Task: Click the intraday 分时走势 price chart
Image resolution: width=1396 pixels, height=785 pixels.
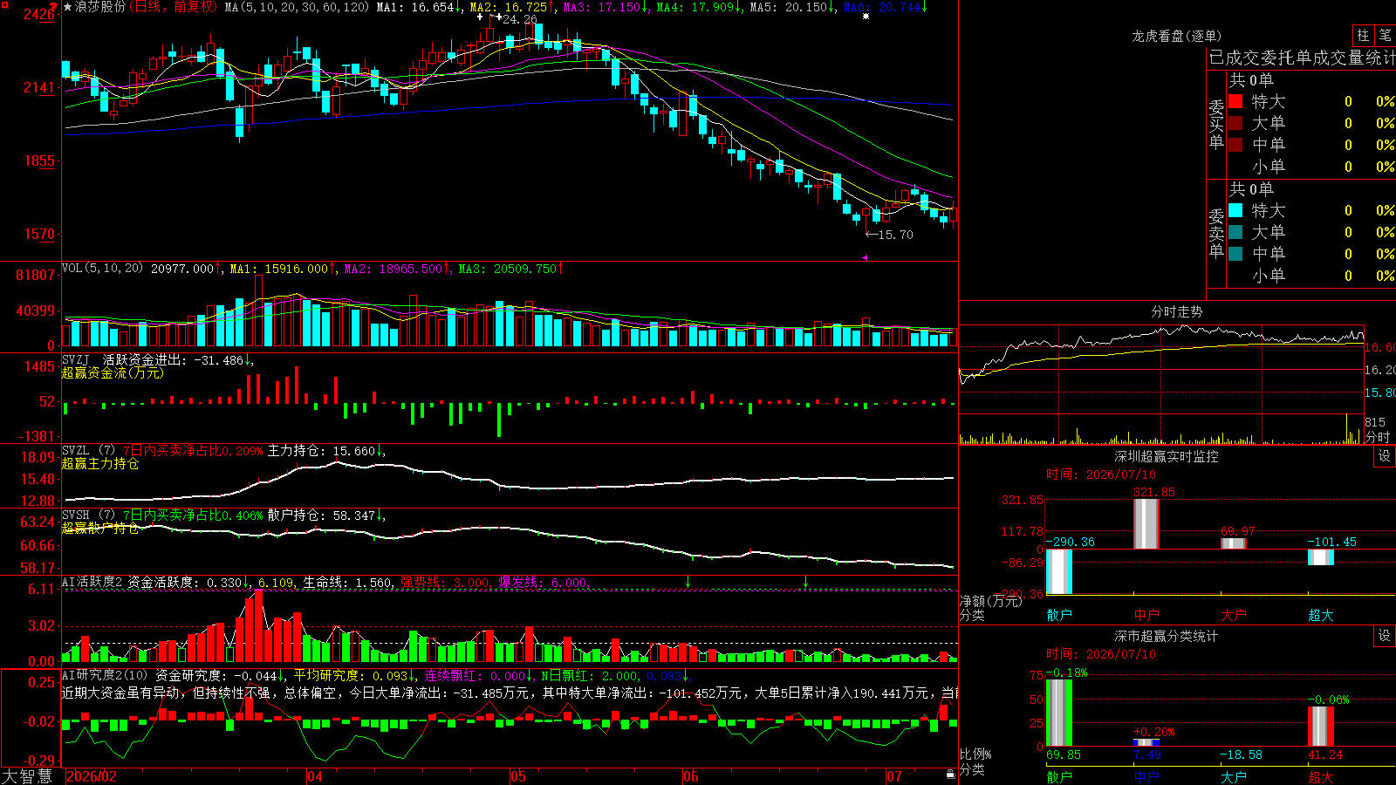Action: 1161,369
